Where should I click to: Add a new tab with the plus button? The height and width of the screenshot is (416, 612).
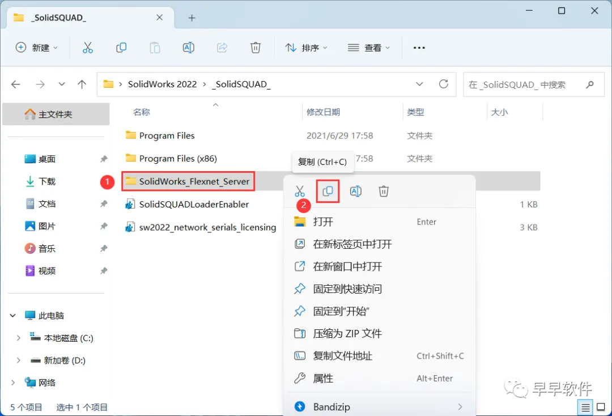(x=192, y=18)
